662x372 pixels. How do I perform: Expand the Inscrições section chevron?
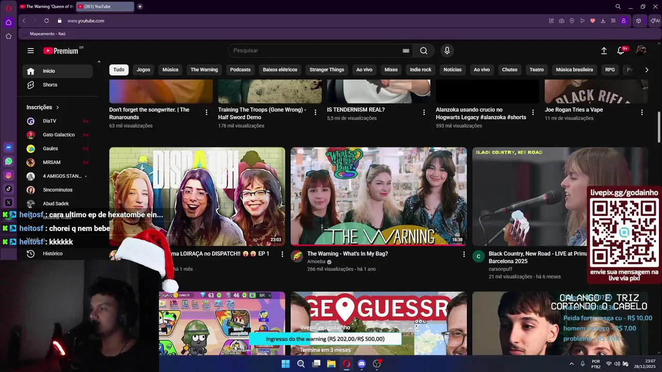57,107
